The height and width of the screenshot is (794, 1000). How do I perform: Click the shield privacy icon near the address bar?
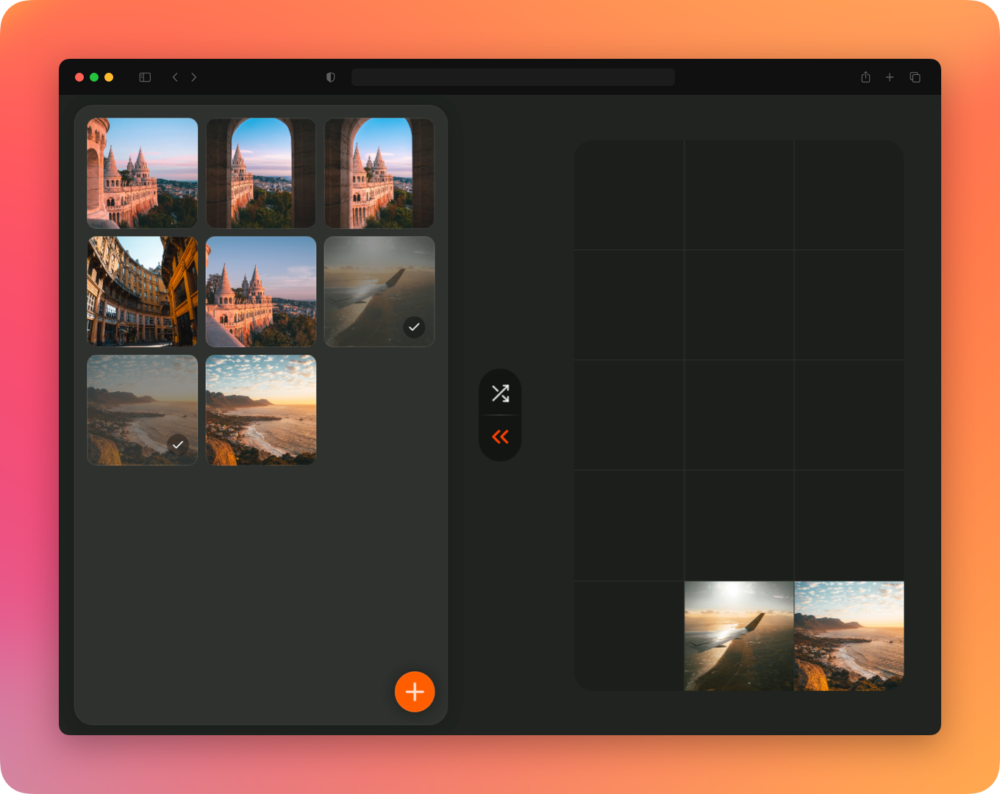[330, 76]
